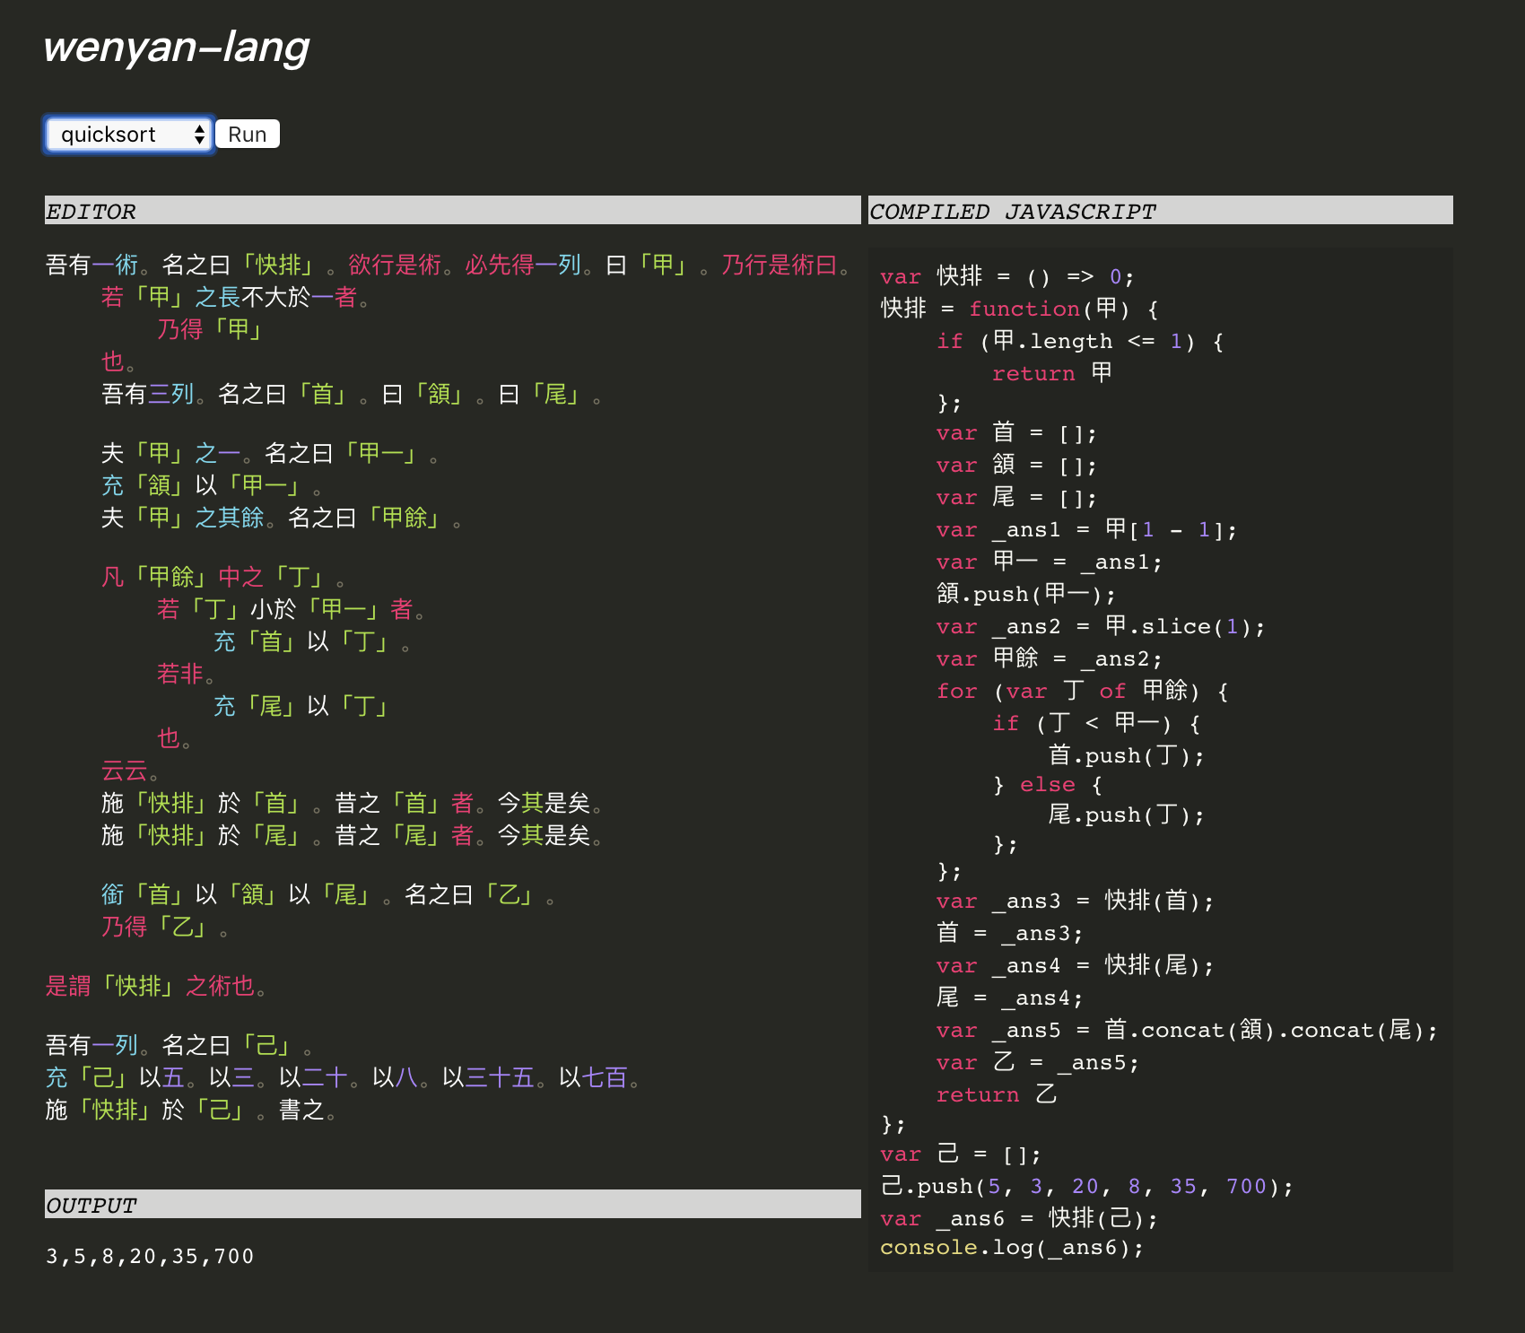The image size is (1525, 1333).
Task: Click editor line 是謂「快排」之術也
Action: pyautogui.click(x=156, y=987)
